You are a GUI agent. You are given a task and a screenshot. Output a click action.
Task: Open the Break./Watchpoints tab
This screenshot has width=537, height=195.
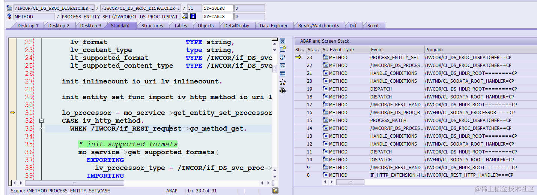[319, 25]
